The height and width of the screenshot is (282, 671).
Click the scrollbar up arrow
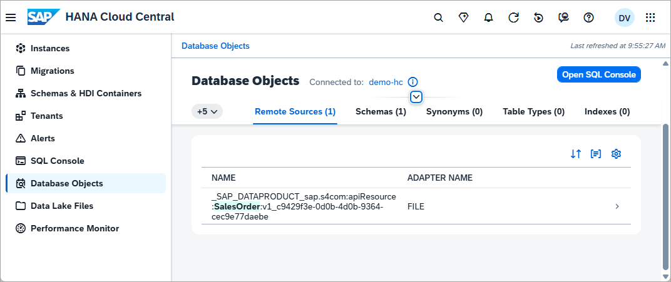[x=665, y=64]
